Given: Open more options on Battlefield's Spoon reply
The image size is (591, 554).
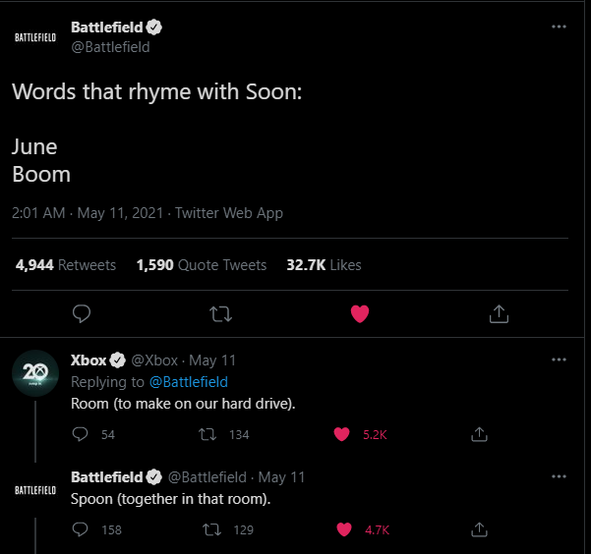Looking at the screenshot, I should tap(559, 476).
